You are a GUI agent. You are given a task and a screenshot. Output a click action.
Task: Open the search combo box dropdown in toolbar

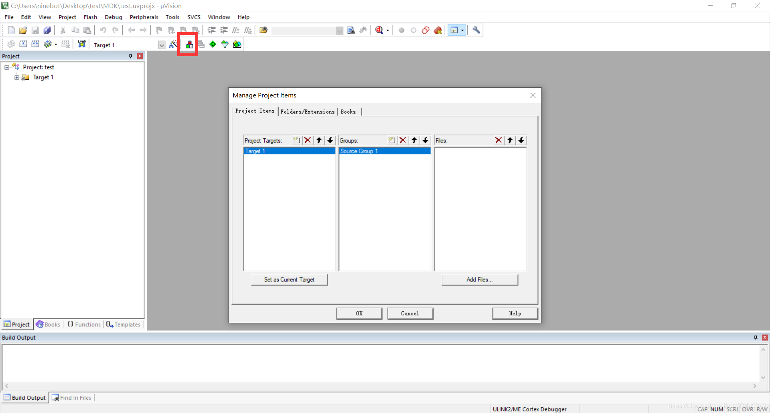point(340,31)
